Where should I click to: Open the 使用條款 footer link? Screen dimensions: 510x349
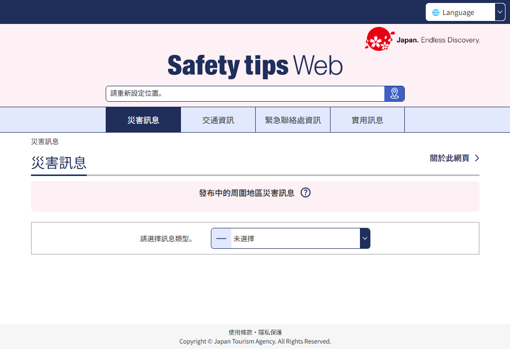[241, 332]
